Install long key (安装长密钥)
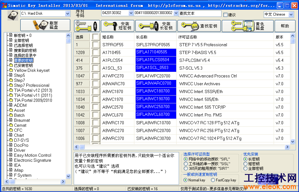Screen dimensions: 299x192 coord(156,26)
